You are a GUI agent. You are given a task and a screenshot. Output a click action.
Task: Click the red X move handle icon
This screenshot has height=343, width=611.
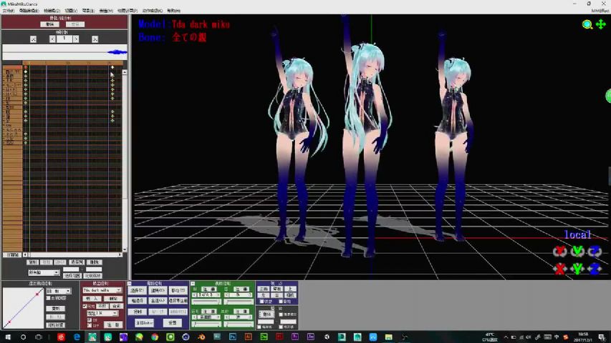pyautogui.click(x=560, y=269)
